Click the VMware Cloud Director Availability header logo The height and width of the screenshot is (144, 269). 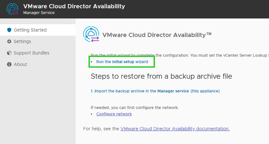tap(13, 9)
